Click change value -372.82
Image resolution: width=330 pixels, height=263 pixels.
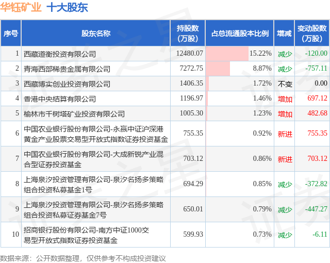pyautogui.click(x=316, y=184)
